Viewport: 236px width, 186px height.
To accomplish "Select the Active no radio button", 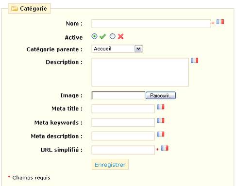I will coord(113,36).
